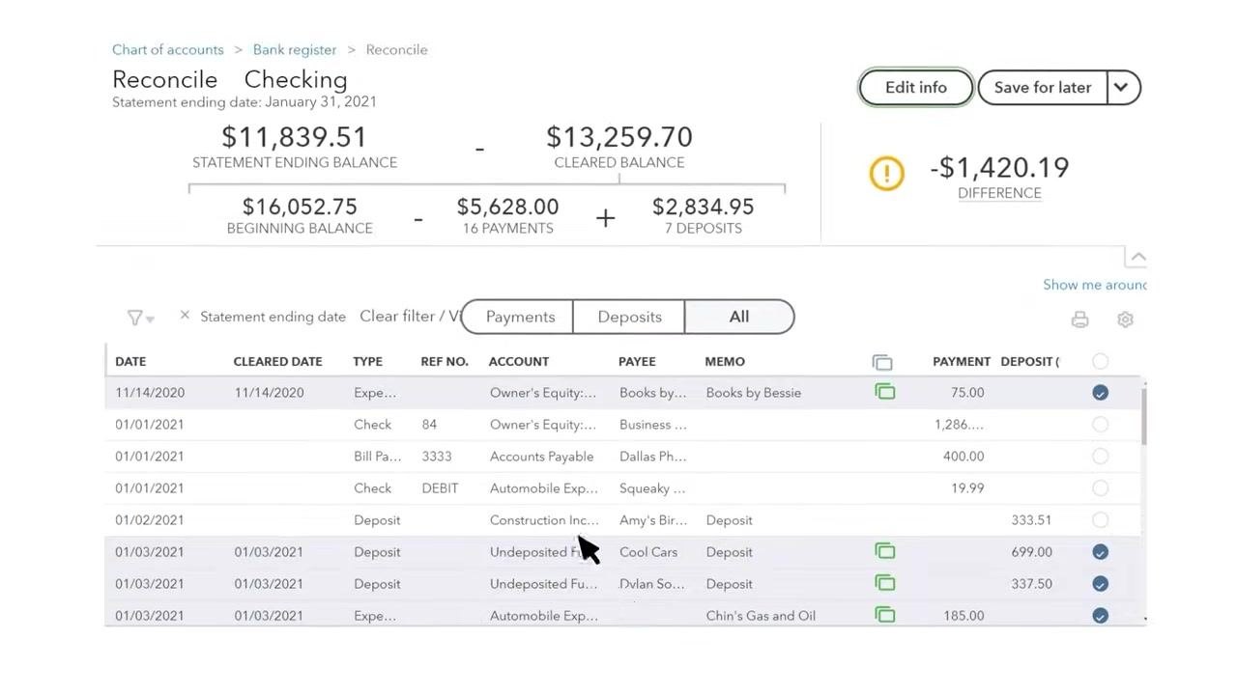The image size is (1237, 695).
Task: Go to Bank register breadcrumb
Action: click(x=295, y=49)
